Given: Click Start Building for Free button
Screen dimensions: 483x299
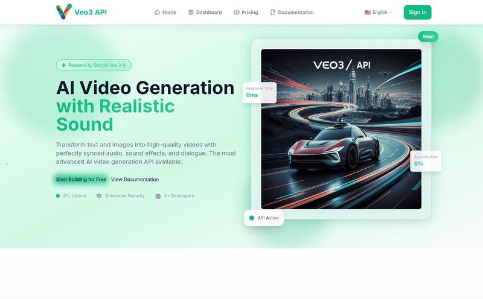Looking at the screenshot, I should coord(81,179).
